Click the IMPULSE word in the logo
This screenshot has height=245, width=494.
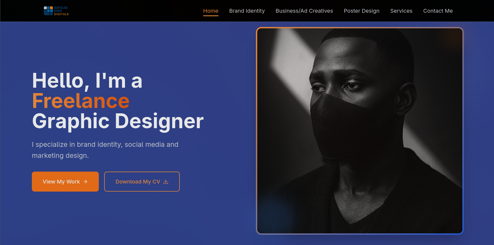[61, 8]
